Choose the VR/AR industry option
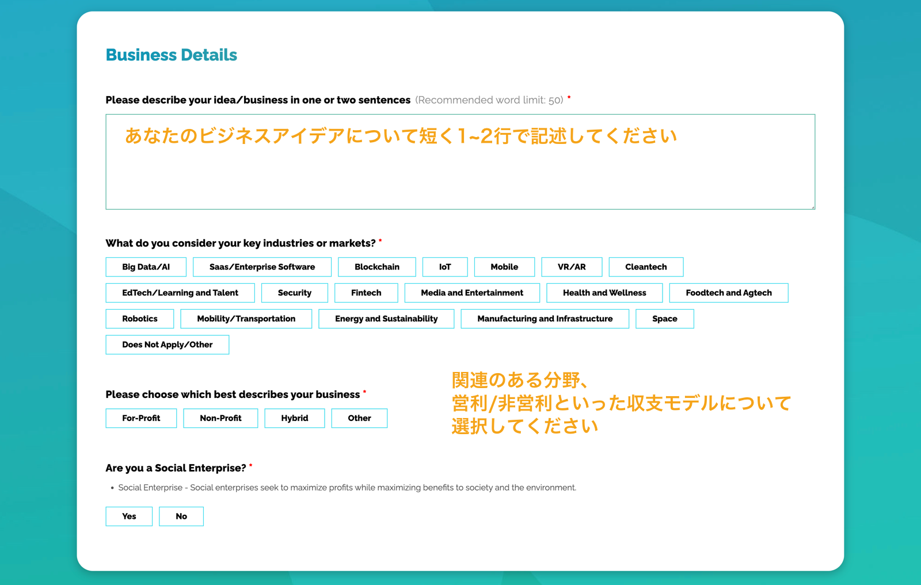The width and height of the screenshot is (921, 585). click(x=572, y=267)
